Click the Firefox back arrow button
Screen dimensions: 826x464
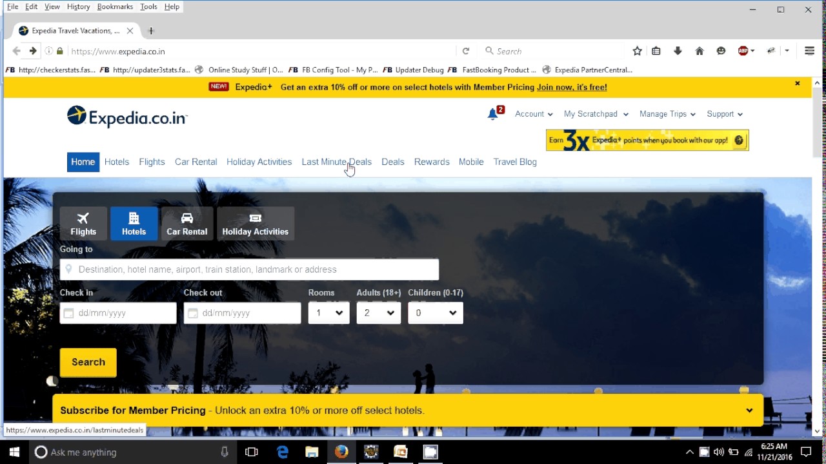click(x=17, y=51)
